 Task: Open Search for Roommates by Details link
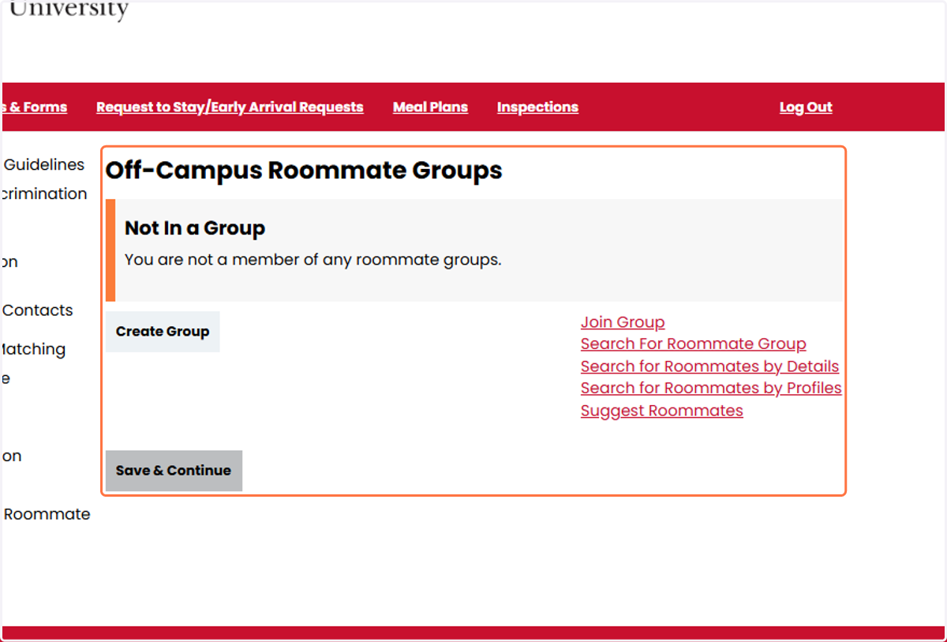coord(709,366)
